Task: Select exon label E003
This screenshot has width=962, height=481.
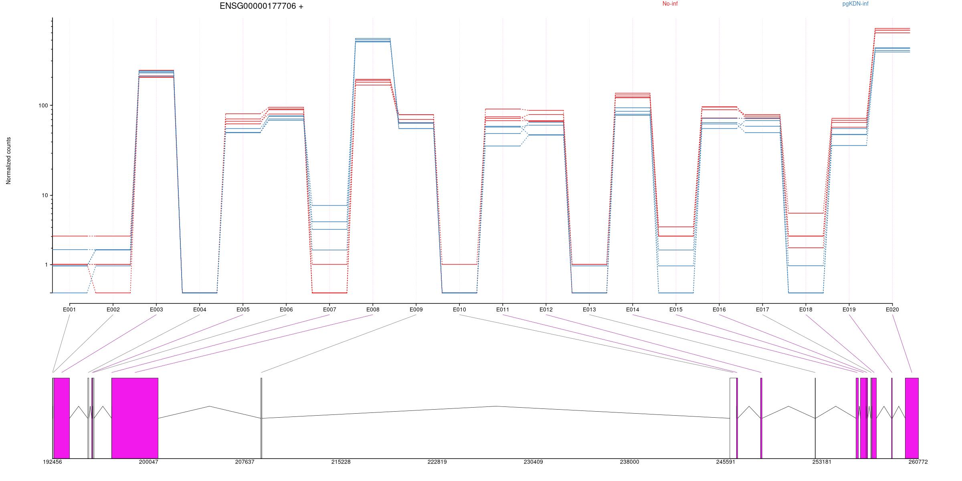Action: click(156, 309)
